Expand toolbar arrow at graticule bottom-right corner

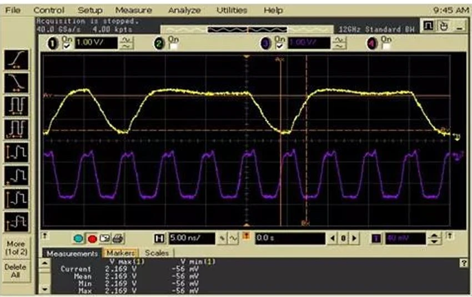point(450,235)
